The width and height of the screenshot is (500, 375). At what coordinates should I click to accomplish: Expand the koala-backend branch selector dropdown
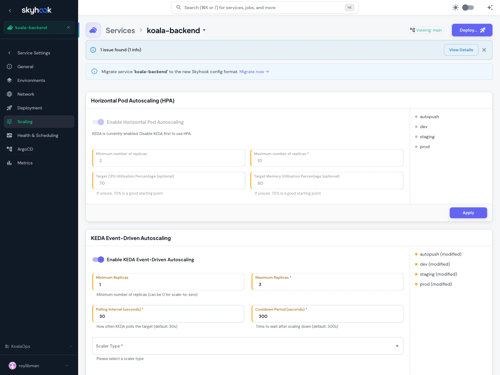tap(204, 30)
